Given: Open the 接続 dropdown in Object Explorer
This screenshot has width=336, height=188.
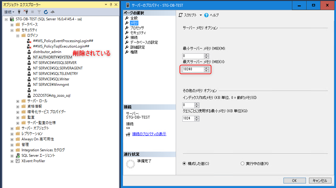Looking at the screenshot, I should (9, 12).
